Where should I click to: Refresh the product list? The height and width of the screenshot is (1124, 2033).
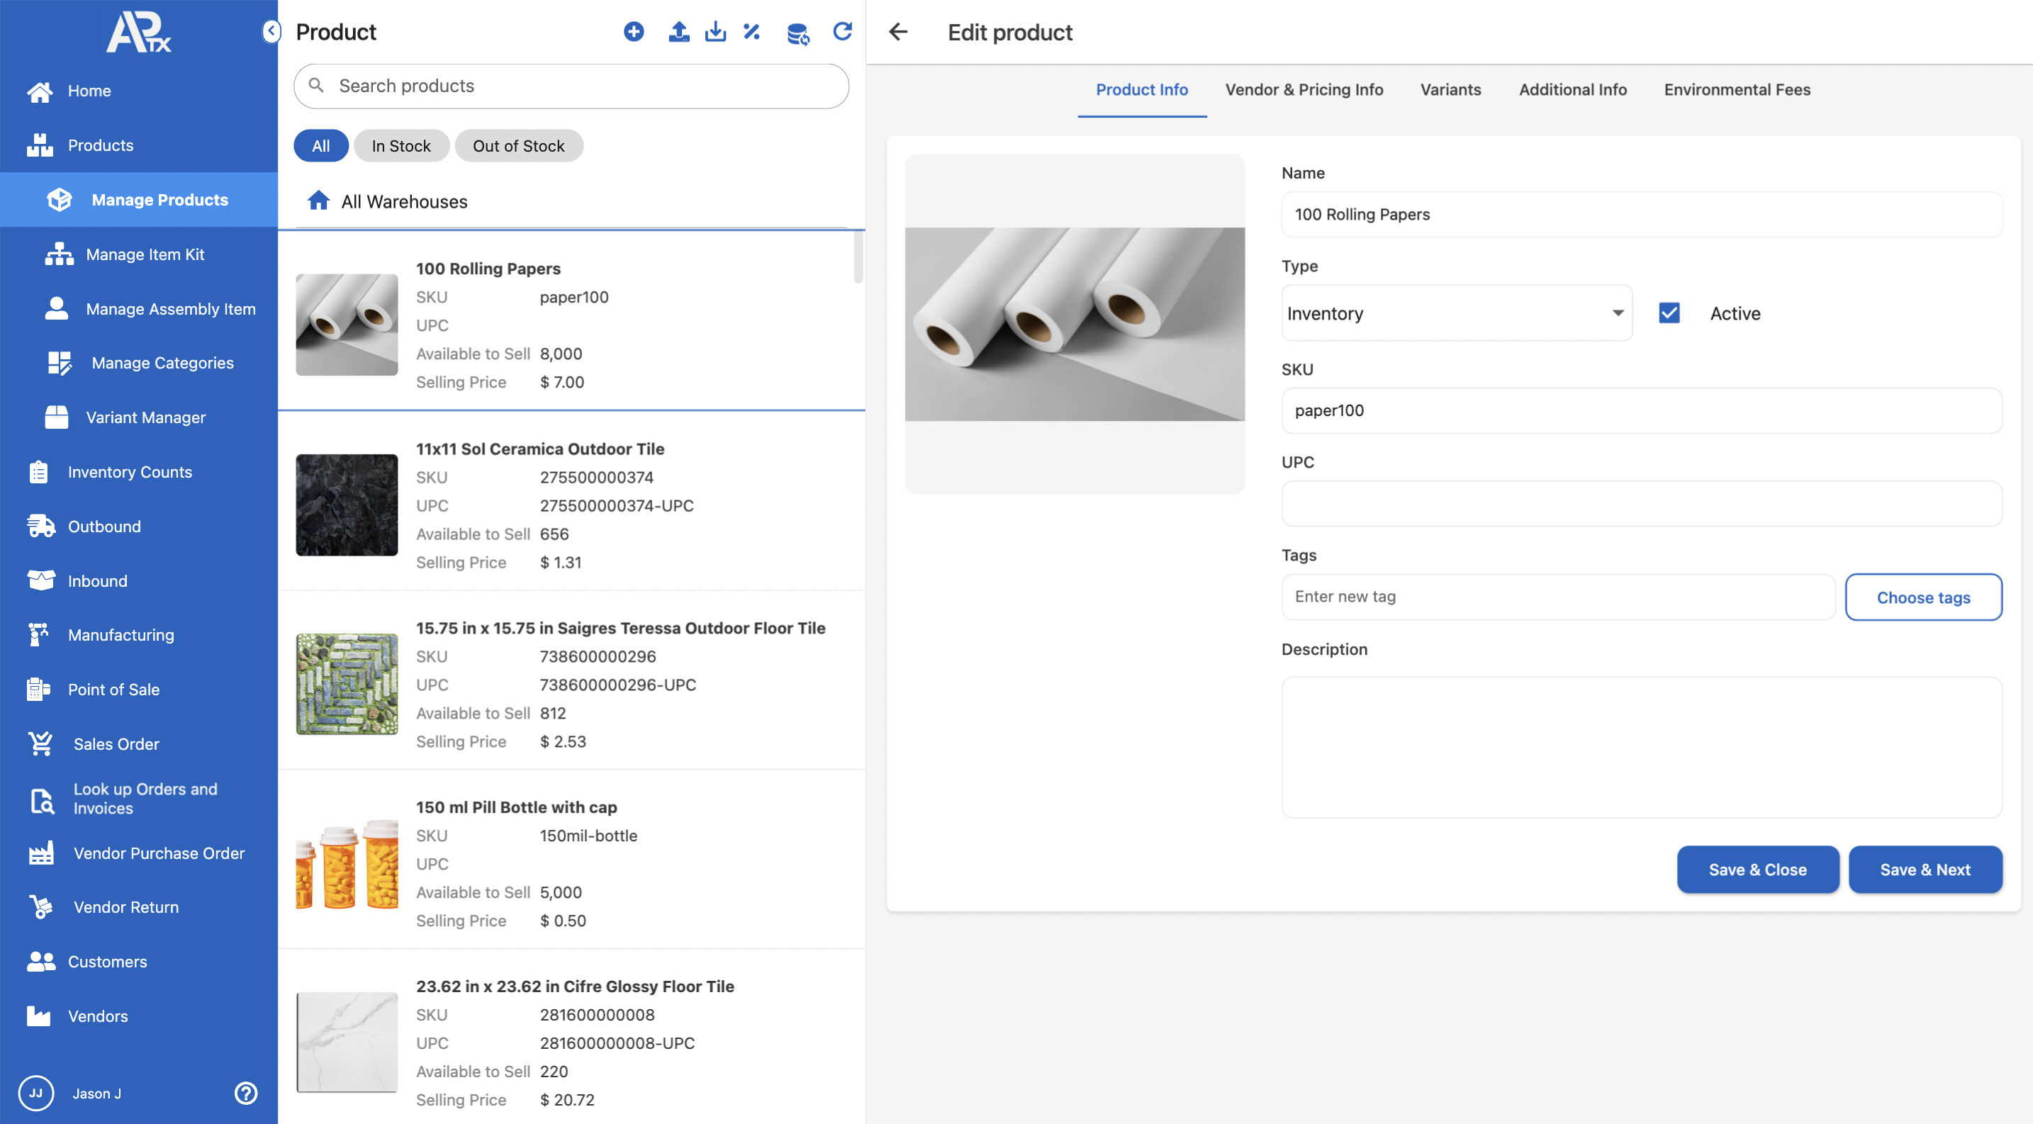click(x=842, y=32)
